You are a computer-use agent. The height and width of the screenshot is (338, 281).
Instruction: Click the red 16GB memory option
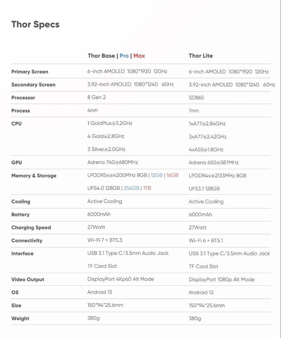172,175
